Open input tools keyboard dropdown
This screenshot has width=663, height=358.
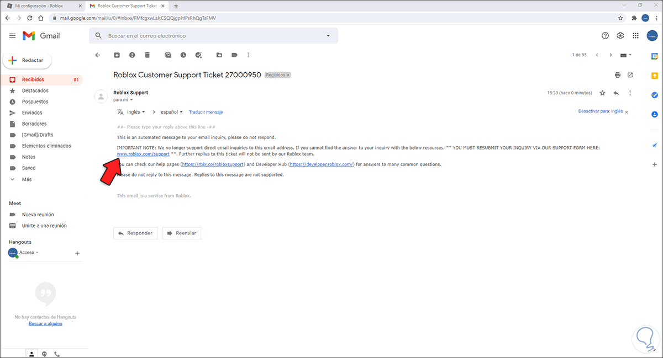point(626,55)
